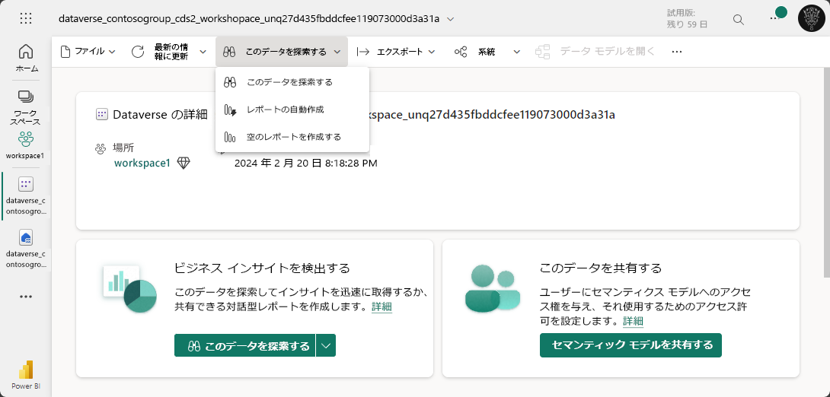Open the app launcher waffle grid
This screenshot has width=830, height=397.
[25, 18]
